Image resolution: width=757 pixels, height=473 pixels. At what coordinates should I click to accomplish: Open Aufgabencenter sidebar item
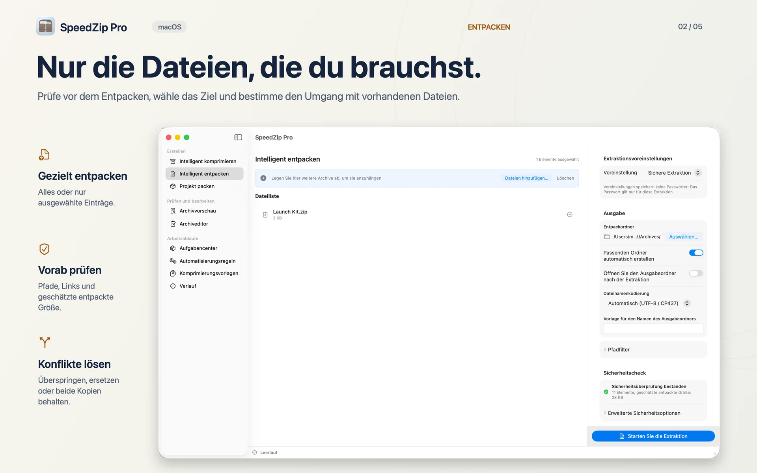tap(204, 248)
